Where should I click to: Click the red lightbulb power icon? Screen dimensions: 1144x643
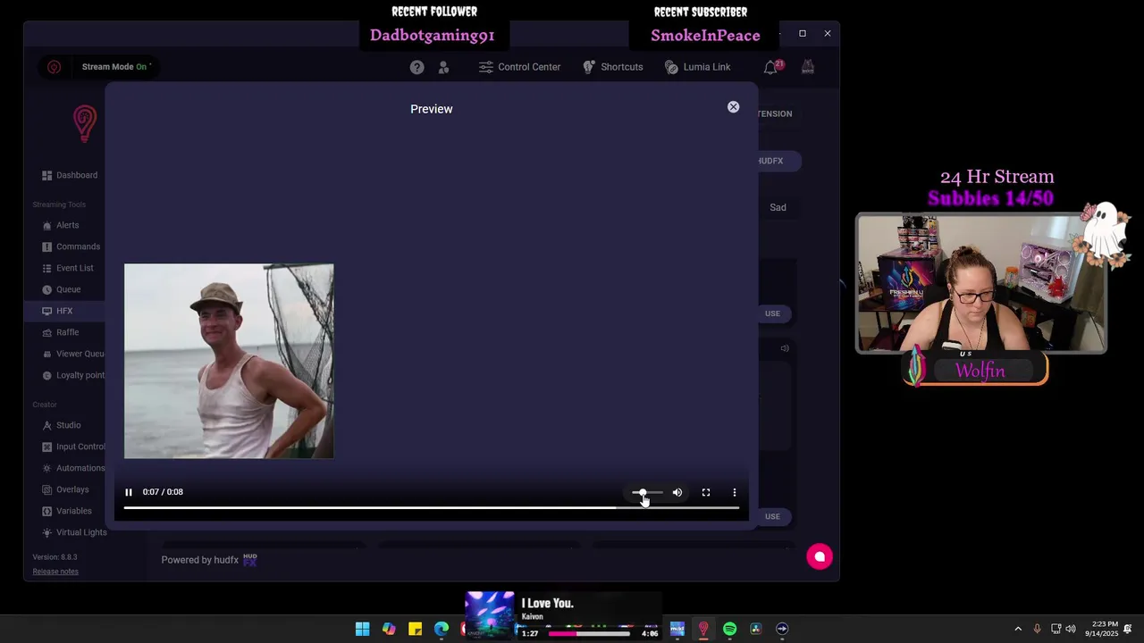coord(54,67)
